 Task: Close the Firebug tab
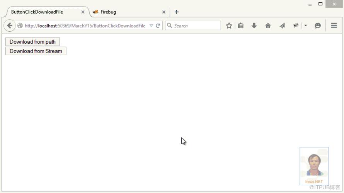pyautogui.click(x=163, y=12)
